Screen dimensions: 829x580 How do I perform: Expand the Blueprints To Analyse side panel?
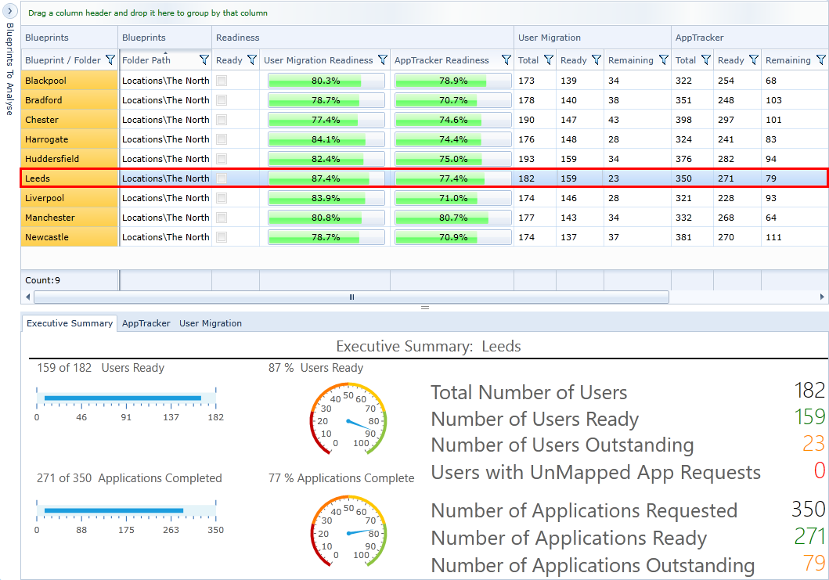[x=9, y=11]
